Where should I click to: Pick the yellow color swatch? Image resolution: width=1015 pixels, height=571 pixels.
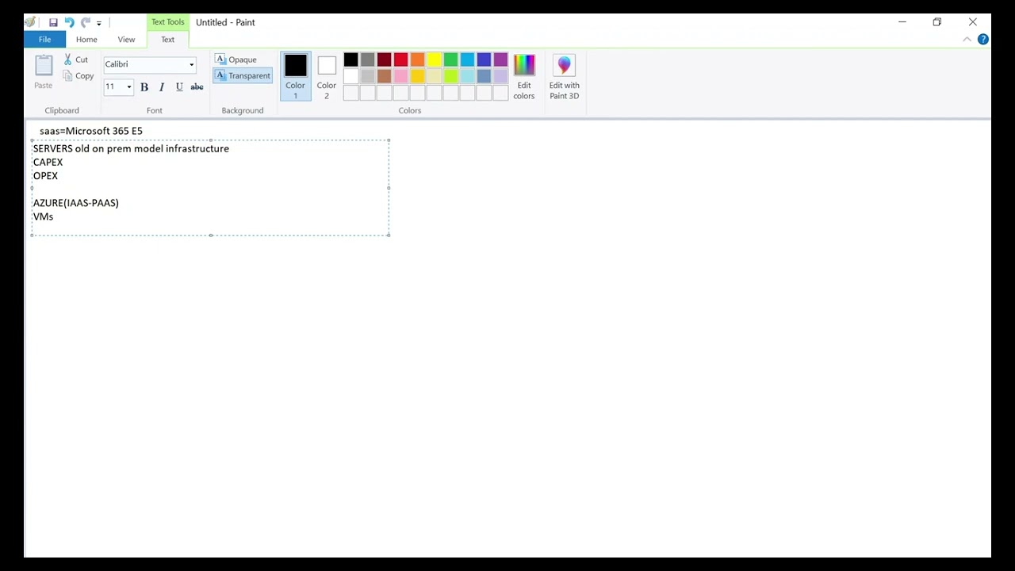434,59
